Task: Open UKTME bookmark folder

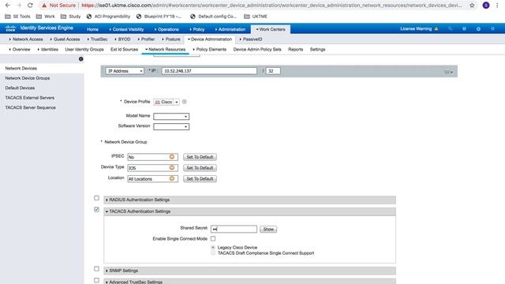Action: [x=256, y=17]
